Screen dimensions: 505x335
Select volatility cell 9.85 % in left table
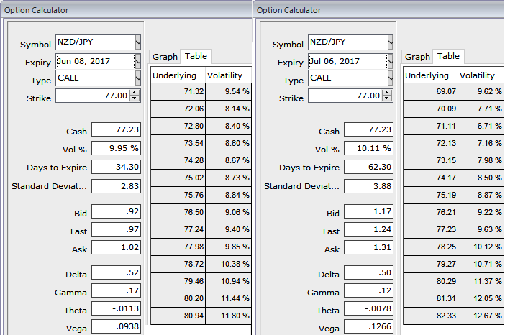228,247
